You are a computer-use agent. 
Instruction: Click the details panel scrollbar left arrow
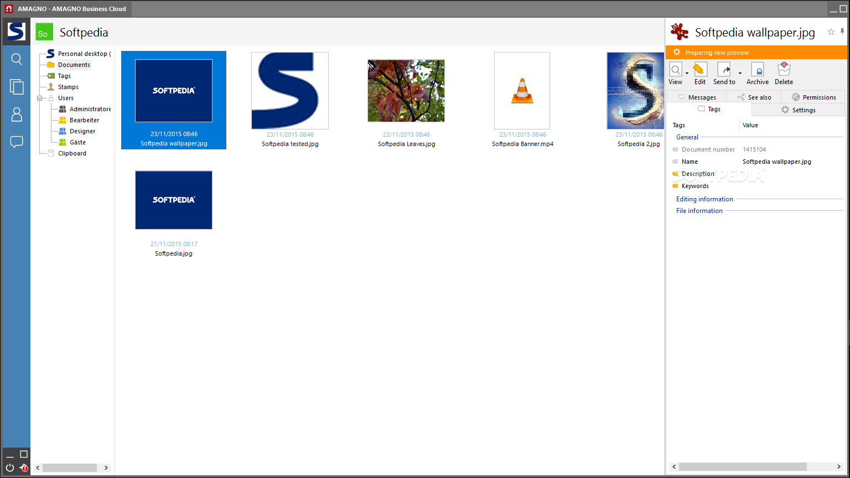pyautogui.click(x=673, y=467)
